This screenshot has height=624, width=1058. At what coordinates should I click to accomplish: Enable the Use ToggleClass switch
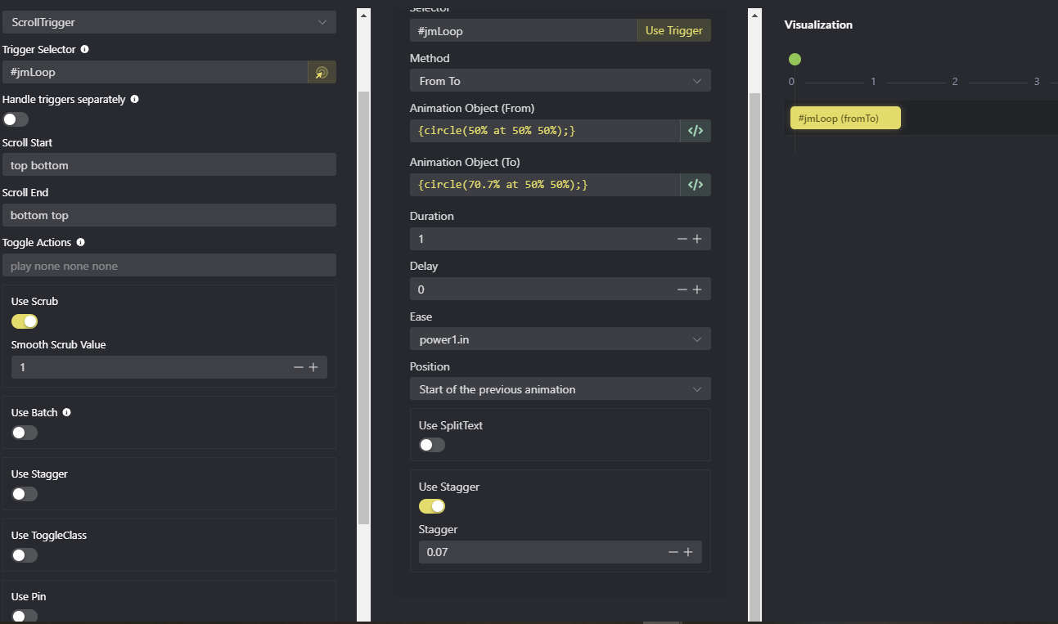point(25,555)
